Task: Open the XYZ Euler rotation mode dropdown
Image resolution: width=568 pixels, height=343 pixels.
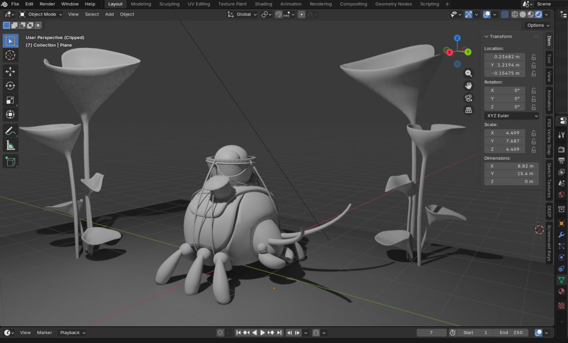Action: pos(512,116)
